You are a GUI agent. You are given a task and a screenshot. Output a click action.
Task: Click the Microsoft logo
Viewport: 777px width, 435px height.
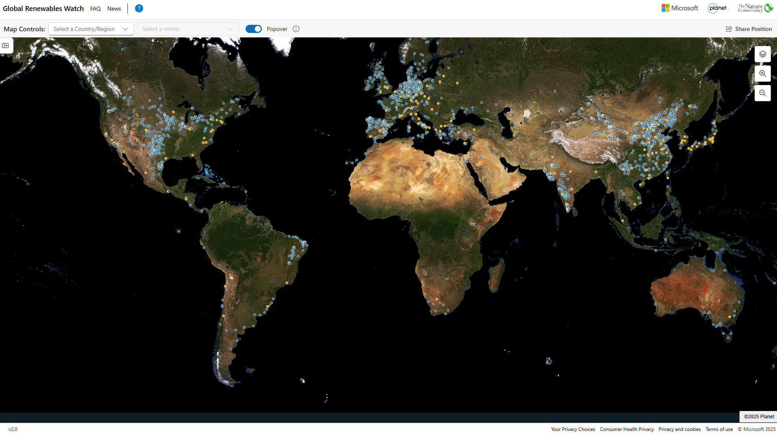coord(679,8)
